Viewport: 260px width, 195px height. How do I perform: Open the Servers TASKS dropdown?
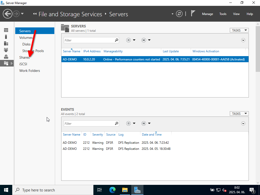(239, 30)
